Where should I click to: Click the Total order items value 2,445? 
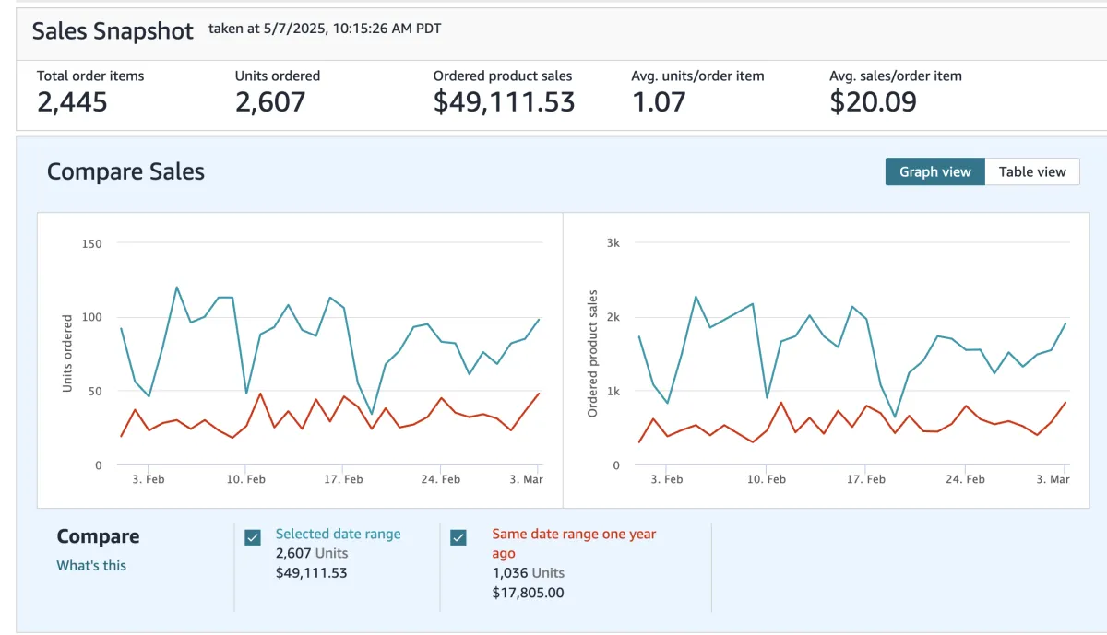(x=72, y=102)
